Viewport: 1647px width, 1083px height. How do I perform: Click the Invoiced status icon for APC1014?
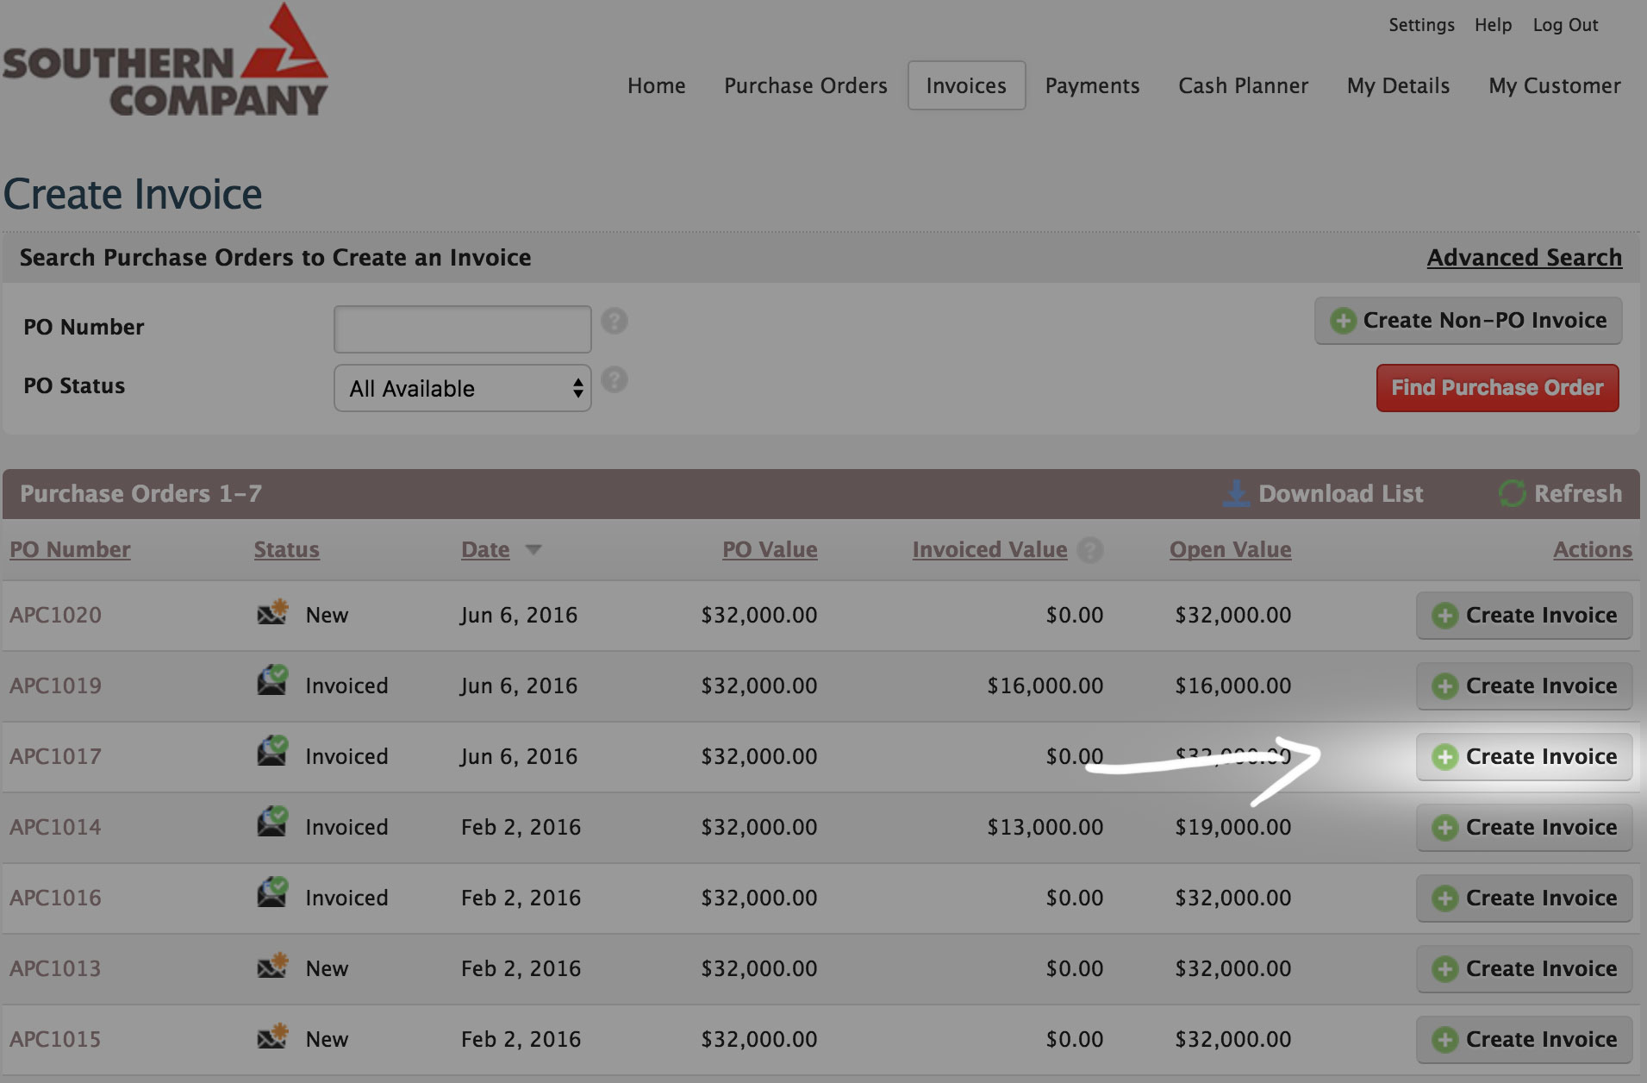click(273, 823)
